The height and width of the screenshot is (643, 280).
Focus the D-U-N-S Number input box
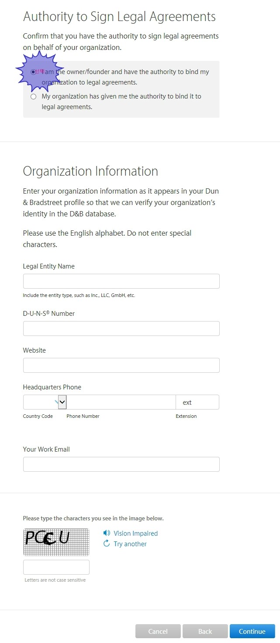[x=121, y=329]
